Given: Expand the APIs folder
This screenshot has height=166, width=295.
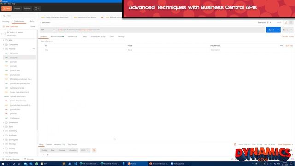Looking at the screenshot, I should click(x=3, y=40).
